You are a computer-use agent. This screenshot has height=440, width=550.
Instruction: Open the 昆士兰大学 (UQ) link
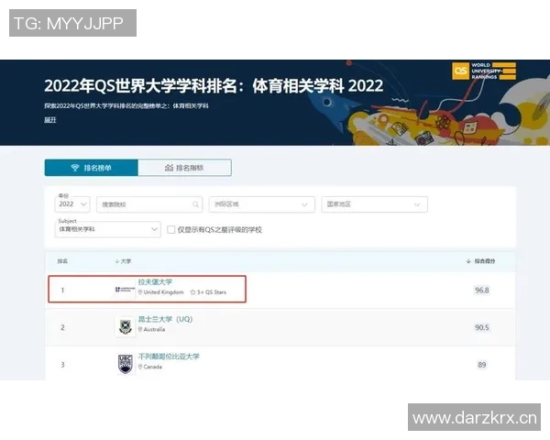click(165, 319)
